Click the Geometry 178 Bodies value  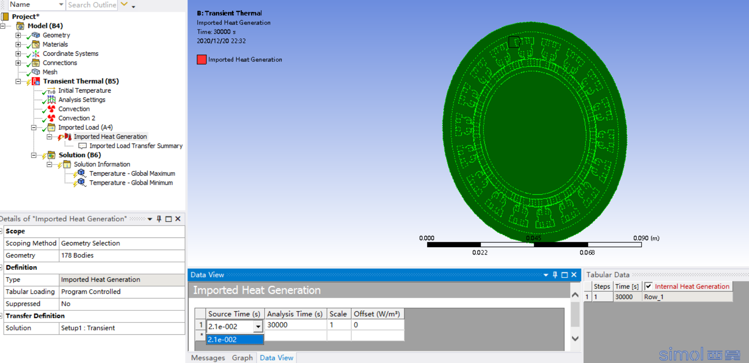122,255
